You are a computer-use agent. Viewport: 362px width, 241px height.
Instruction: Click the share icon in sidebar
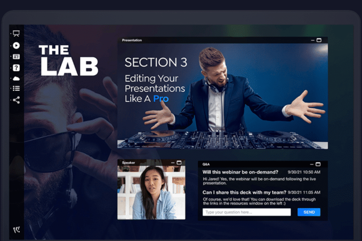pos(16,100)
